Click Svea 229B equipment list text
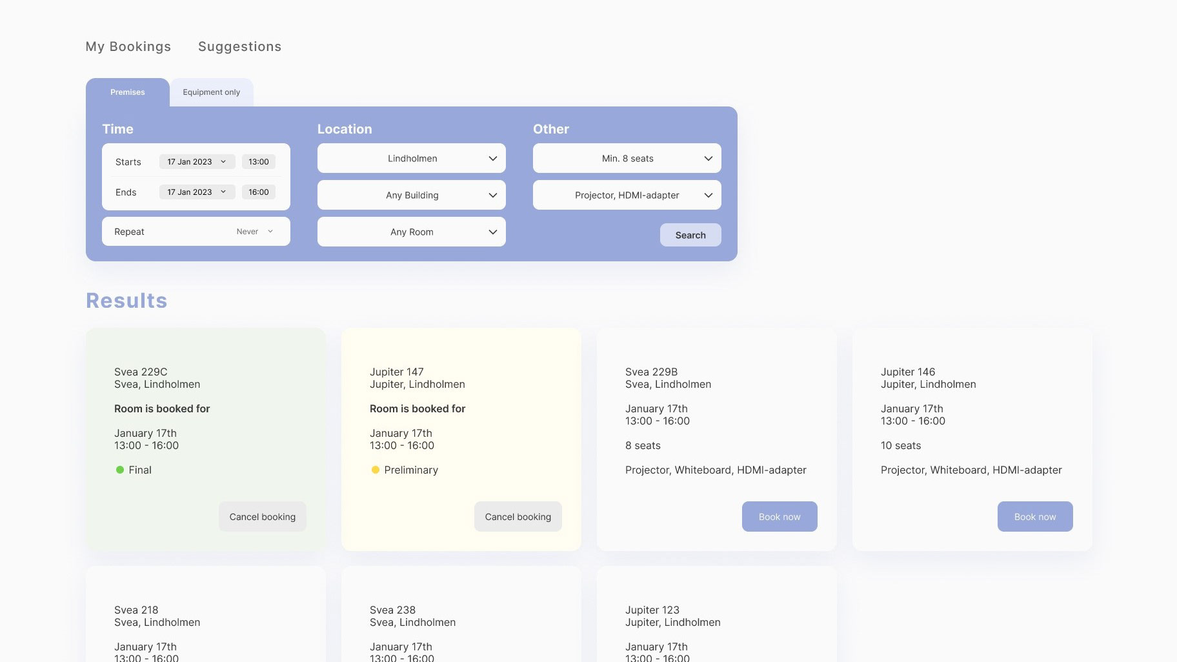 [716, 470]
